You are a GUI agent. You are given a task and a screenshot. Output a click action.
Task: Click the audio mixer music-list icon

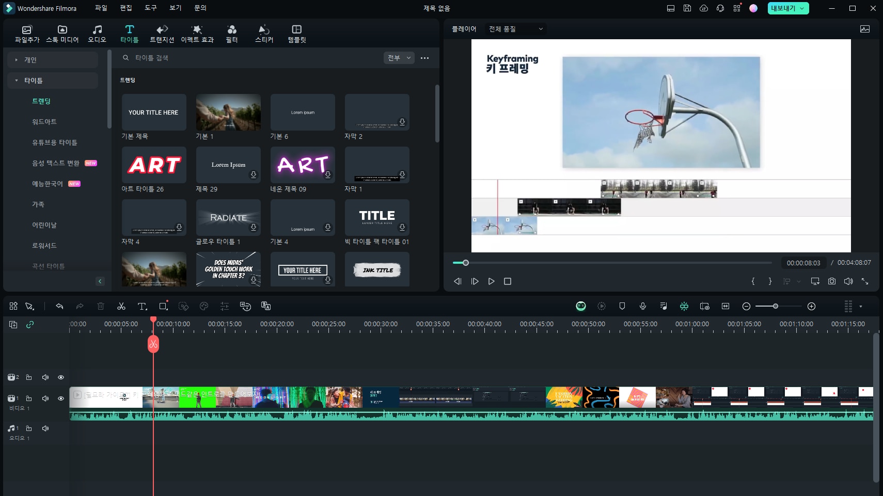pyautogui.click(x=664, y=306)
